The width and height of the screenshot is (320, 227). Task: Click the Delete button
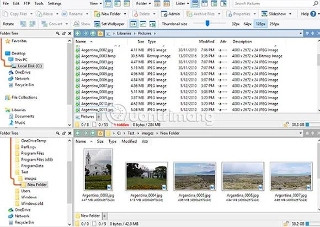pos(141,14)
